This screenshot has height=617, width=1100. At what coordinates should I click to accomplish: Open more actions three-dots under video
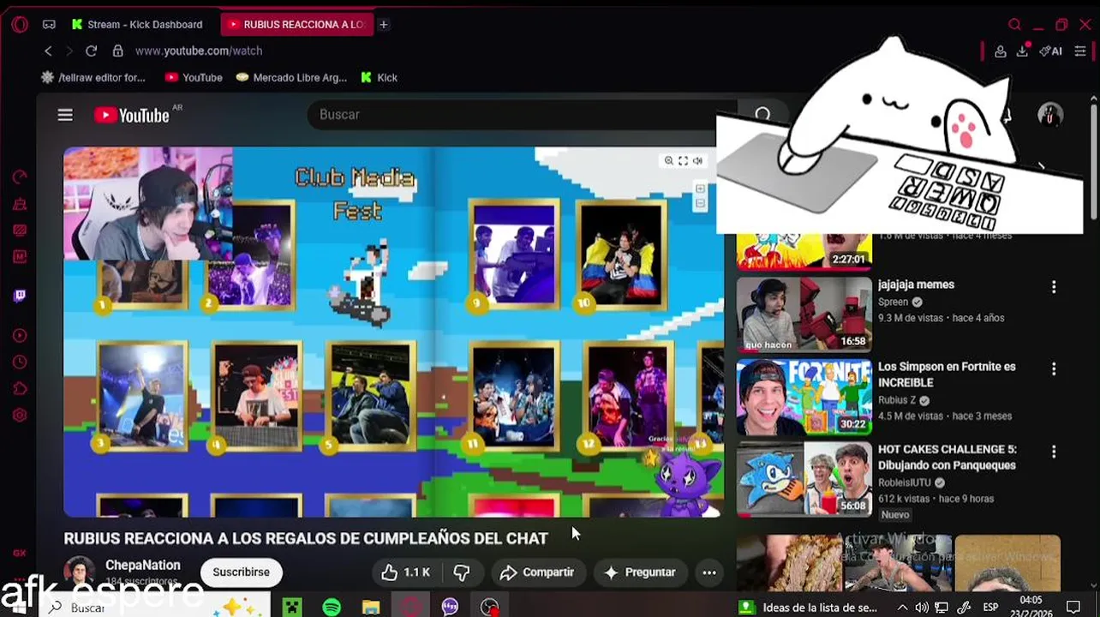click(x=709, y=572)
